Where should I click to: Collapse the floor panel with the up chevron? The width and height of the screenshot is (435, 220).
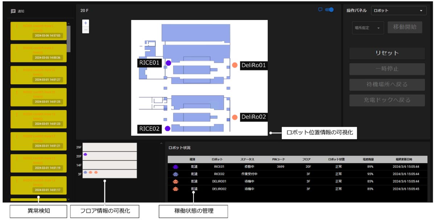coord(161,144)
